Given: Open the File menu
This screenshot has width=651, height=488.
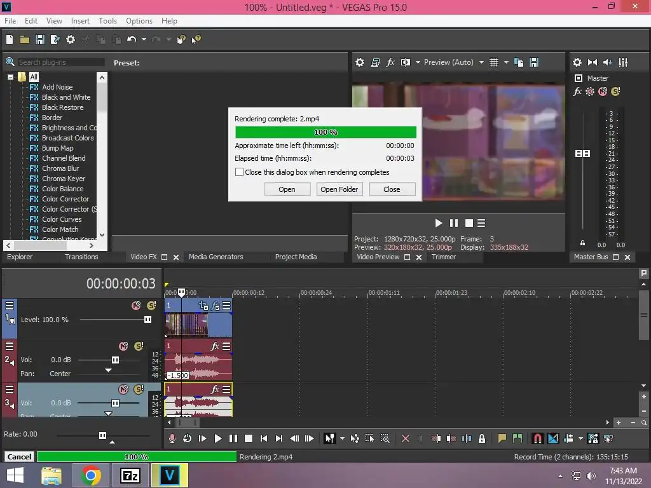Looking at the screenshot, I should (x=10, y=21).
